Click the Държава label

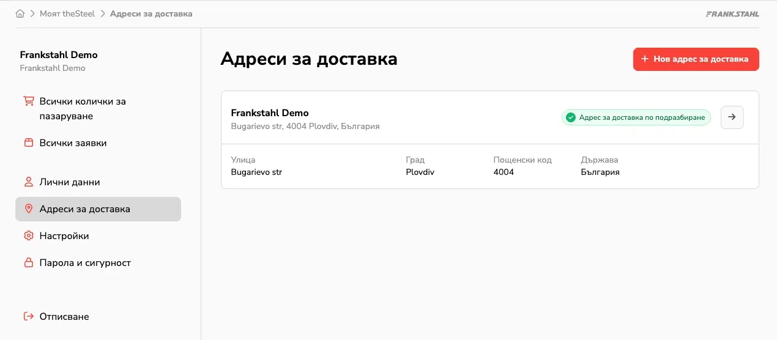click(x=600, y=160)
